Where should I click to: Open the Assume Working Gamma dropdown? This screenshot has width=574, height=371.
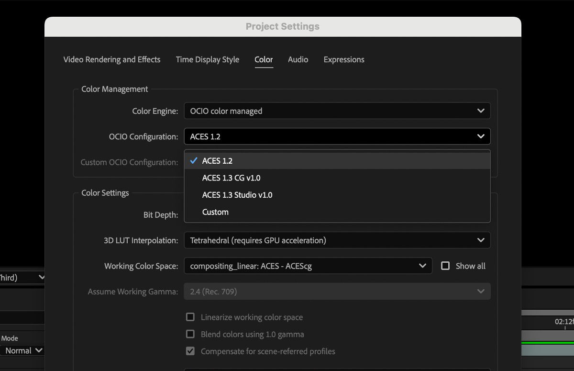pyautogui.click(x=337, y=291)
